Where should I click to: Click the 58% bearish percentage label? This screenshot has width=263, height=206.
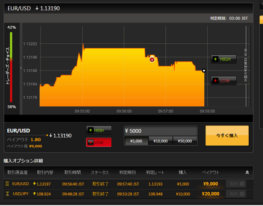click(12, 107)
